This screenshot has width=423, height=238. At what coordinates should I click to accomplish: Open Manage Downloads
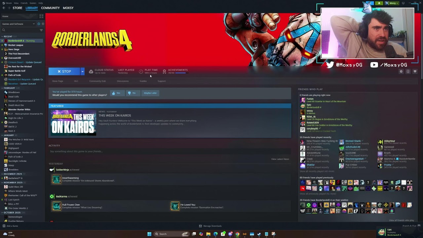(x=211, y=226)
